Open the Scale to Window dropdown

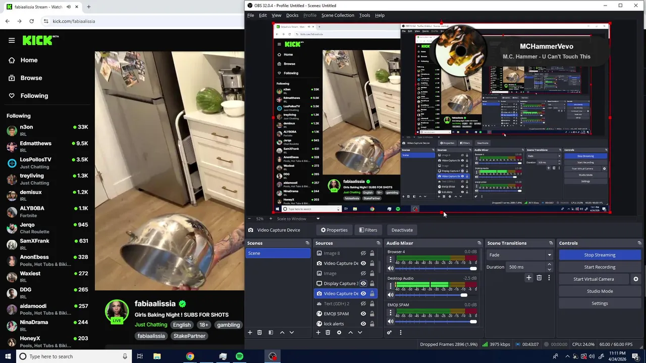pos(298,219)
